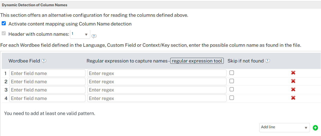
Task: Open help bubble next to Skip if not found
Action: pyautogui.click(x=267, y=61)
